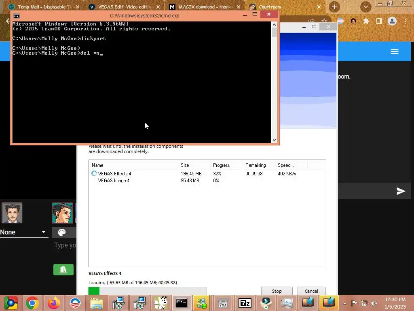Viewport: 414px width, 311px height.
Task: Open the performance monitor chart taskbar icon
Action: coord(287,303)
